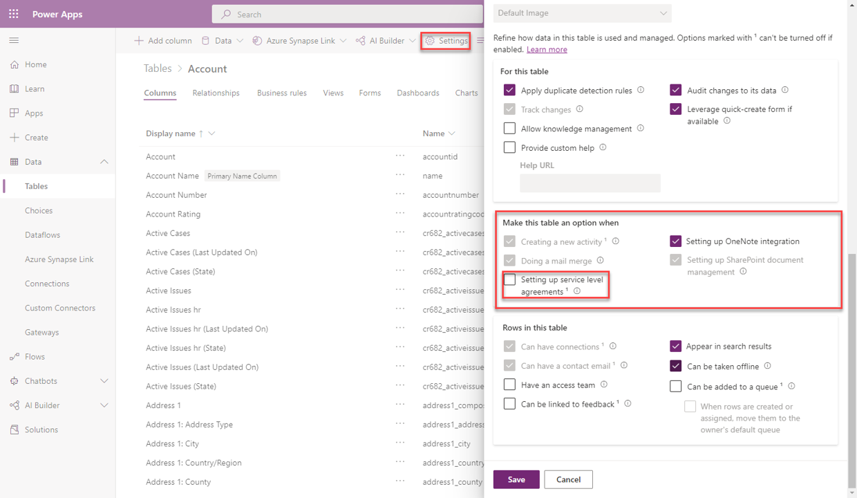Click the Learn book icon
The image size is (857, 498).
pos(15,89)
